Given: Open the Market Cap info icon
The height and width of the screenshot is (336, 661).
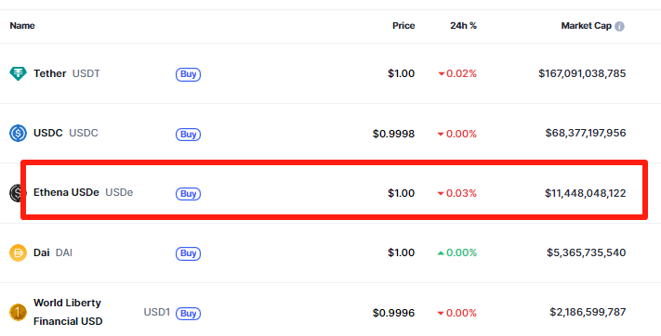Looking at the screenshot, I should click(x=619, y=26).
